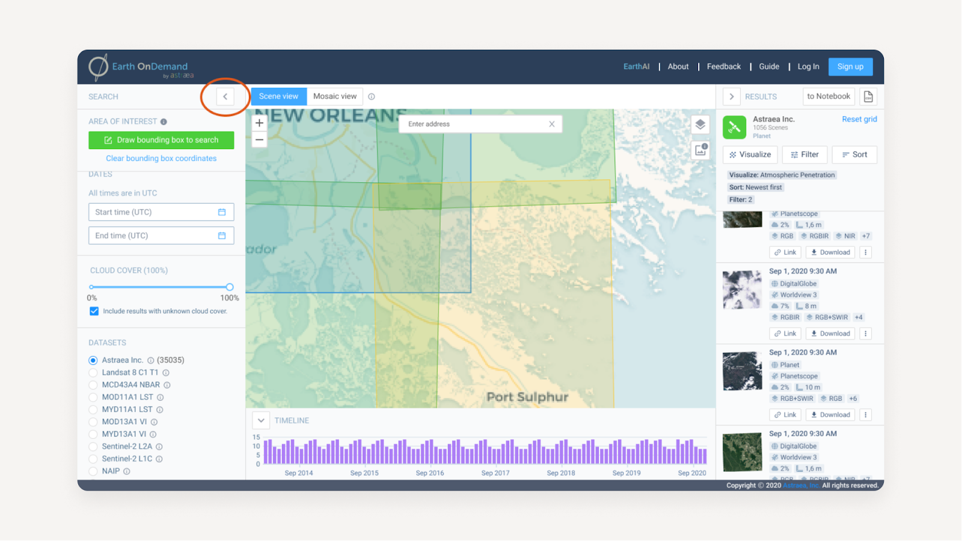
Task: Collapse the Results panel chevron
Action: tap(731, 96)
